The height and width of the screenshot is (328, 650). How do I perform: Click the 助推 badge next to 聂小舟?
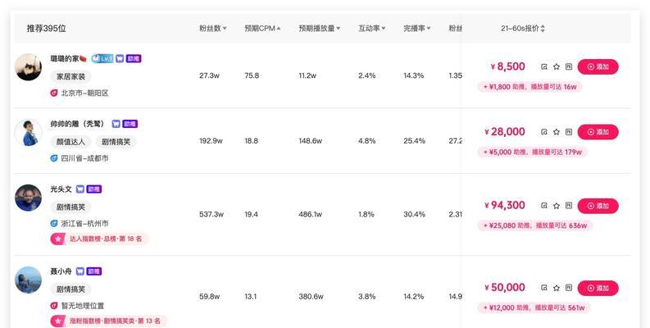tap(94, 271)
